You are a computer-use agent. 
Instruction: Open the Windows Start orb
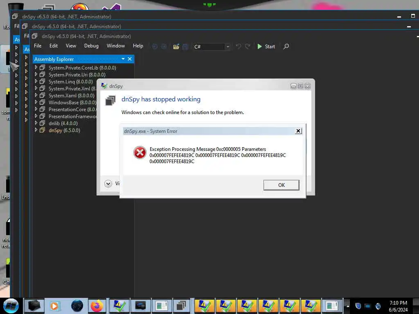pos(11,306)
